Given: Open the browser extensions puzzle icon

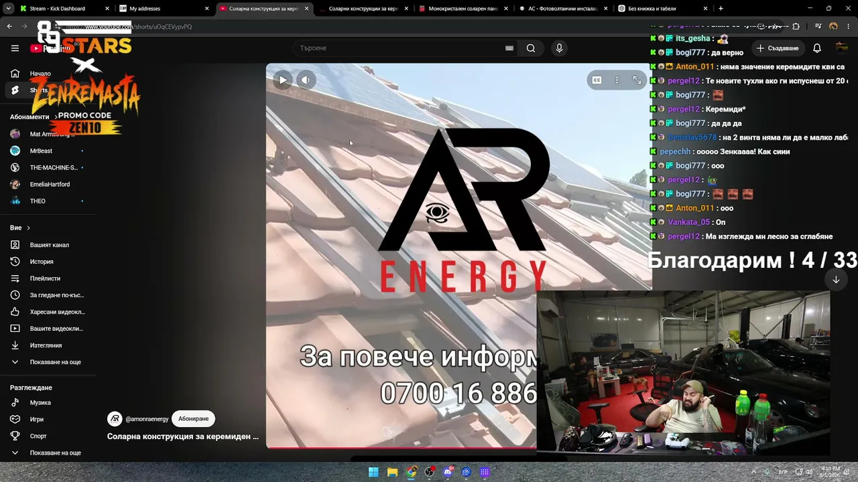Looking at the screenshot, I should 796,27.
